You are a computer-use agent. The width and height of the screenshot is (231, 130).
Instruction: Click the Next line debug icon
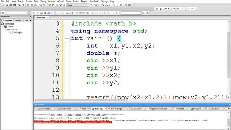click(x=99, y=5)
